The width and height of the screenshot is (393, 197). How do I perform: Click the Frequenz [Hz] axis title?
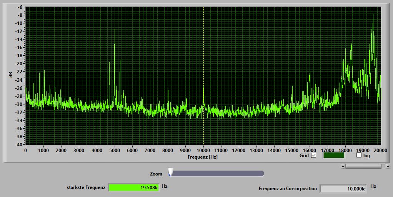[203, 157]
